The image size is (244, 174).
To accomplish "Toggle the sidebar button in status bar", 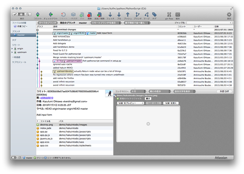I will 14,158.
